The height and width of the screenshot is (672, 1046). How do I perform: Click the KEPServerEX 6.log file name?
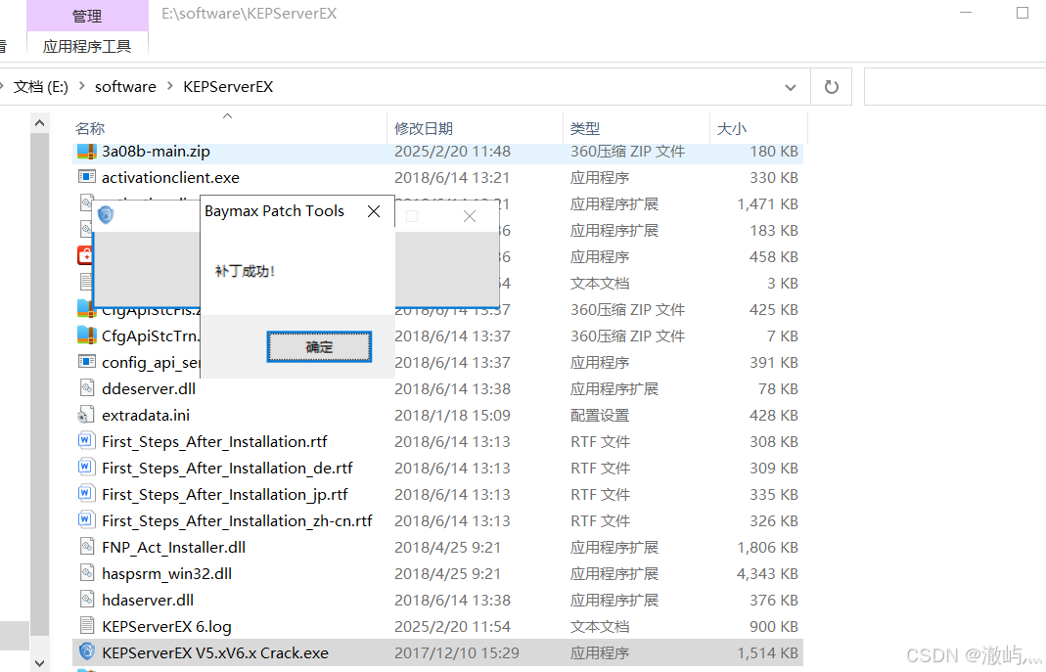(166, 627)
